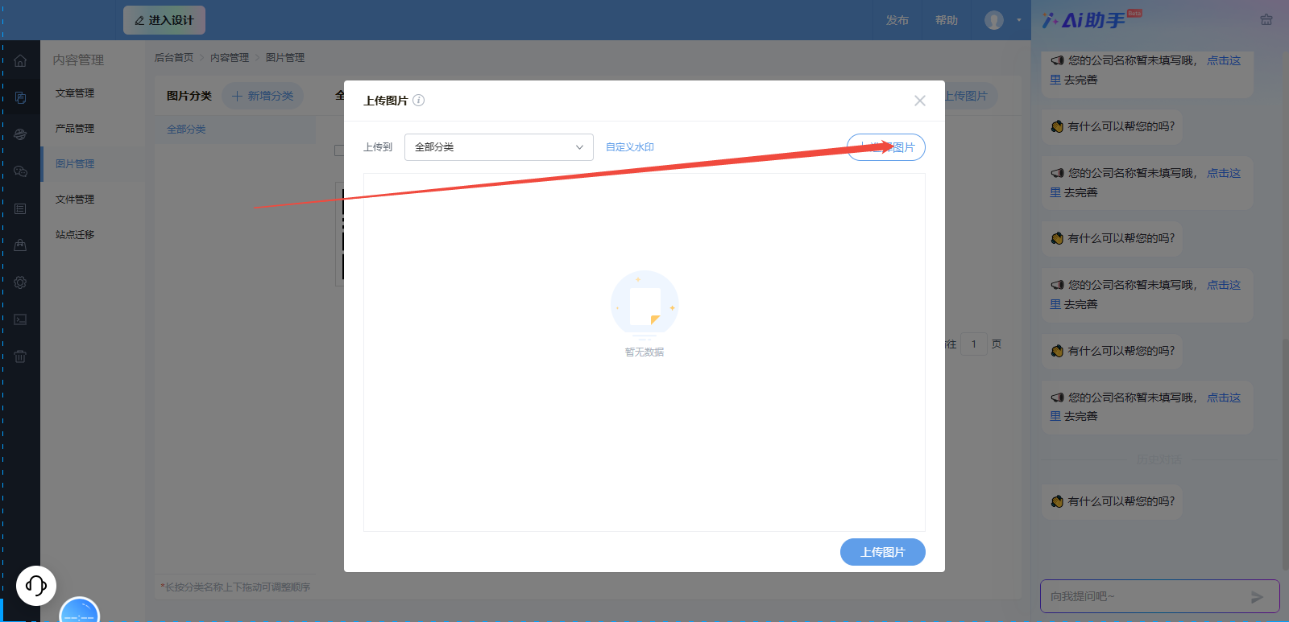Click the 选择图片 outlined button

pos(886,147)
